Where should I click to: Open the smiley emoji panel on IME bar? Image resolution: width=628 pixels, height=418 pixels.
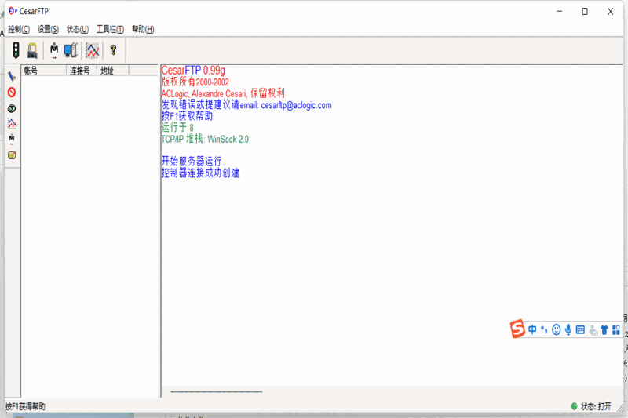556,329
